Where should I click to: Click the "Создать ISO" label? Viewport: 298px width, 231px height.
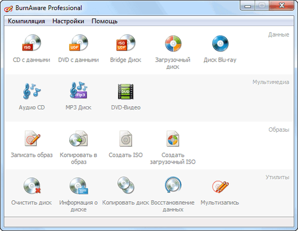(126, 155)
